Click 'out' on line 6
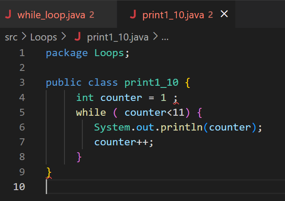 tap(145, 127)
